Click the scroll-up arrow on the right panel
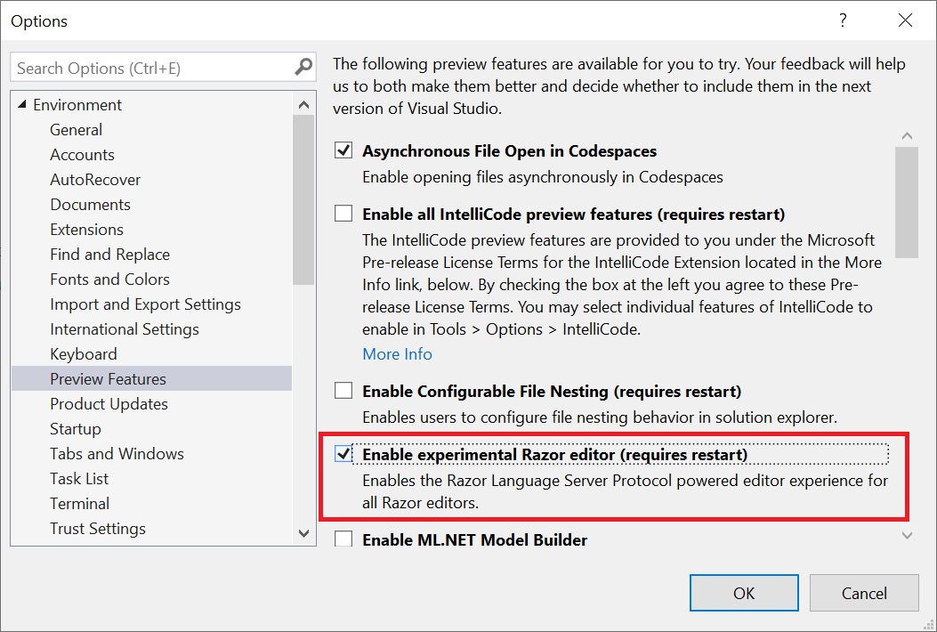 tap(907, 134)
